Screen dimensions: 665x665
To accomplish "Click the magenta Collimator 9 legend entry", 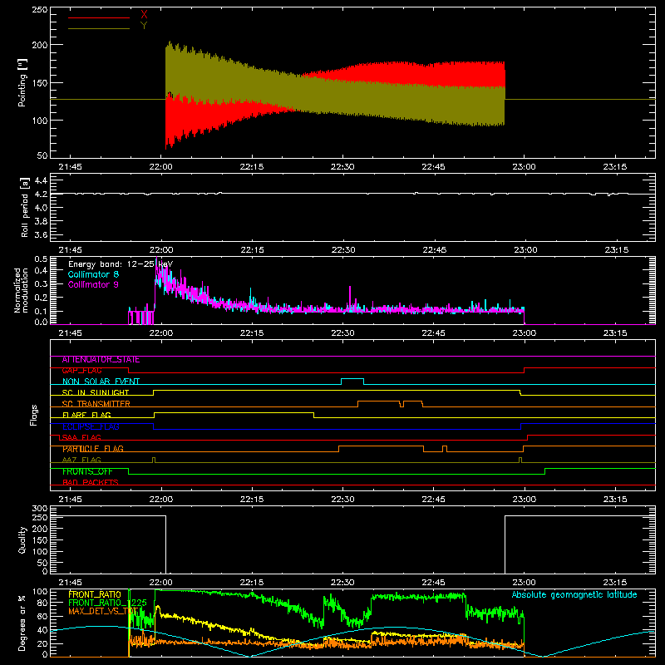I will tap(93, 284).
